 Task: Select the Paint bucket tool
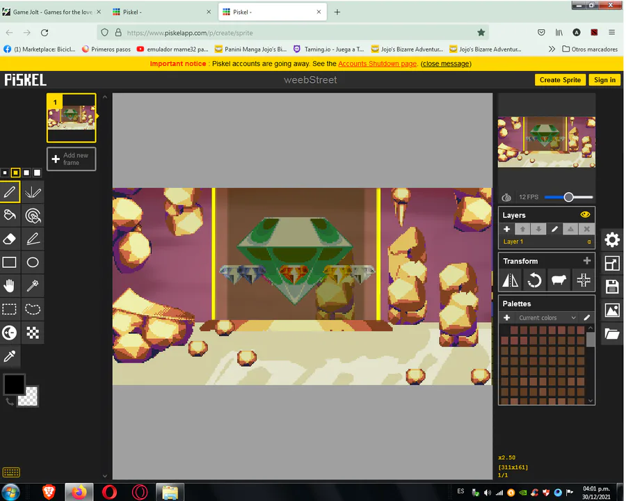pyautogui.click(x=10, y=215)
